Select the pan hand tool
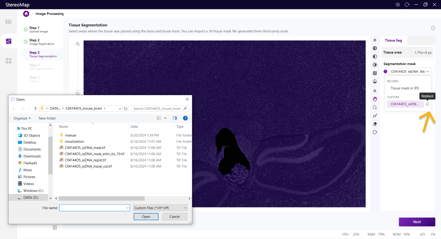Screen dimensions: 441x239 [x=375, y=99]
